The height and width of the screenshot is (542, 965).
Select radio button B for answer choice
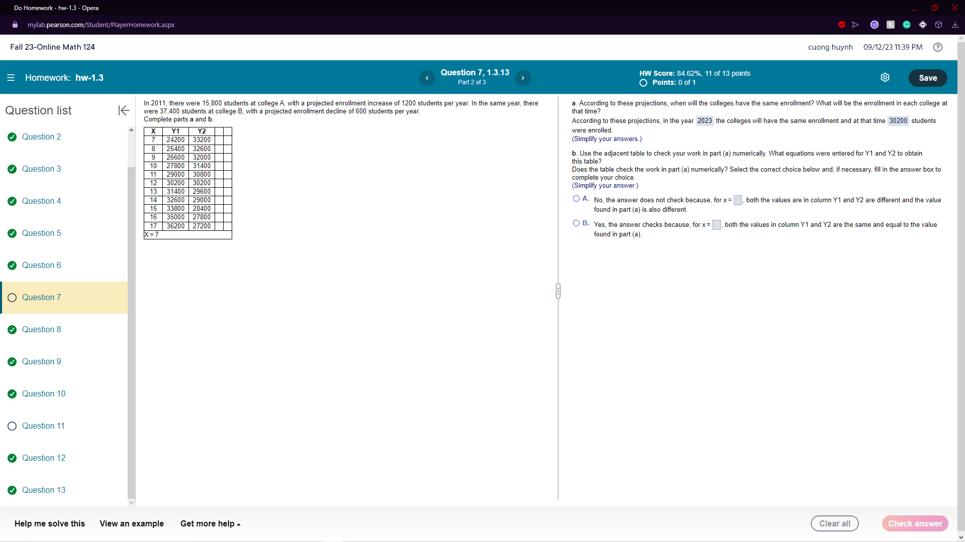point(576,223)
